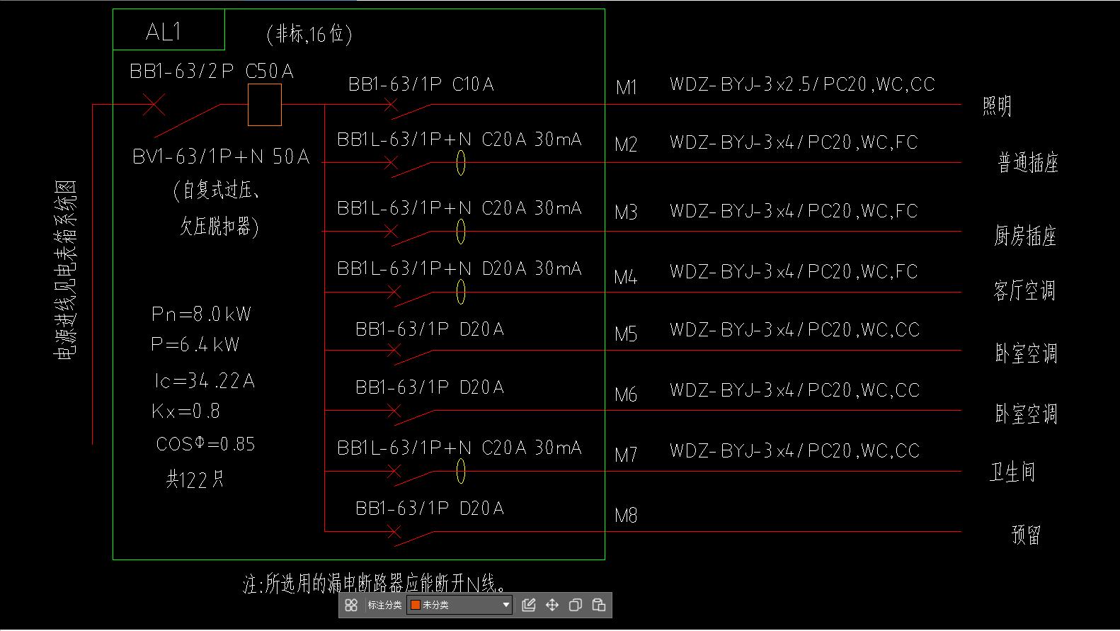Click the 照明 circuit description

(997, 106)
